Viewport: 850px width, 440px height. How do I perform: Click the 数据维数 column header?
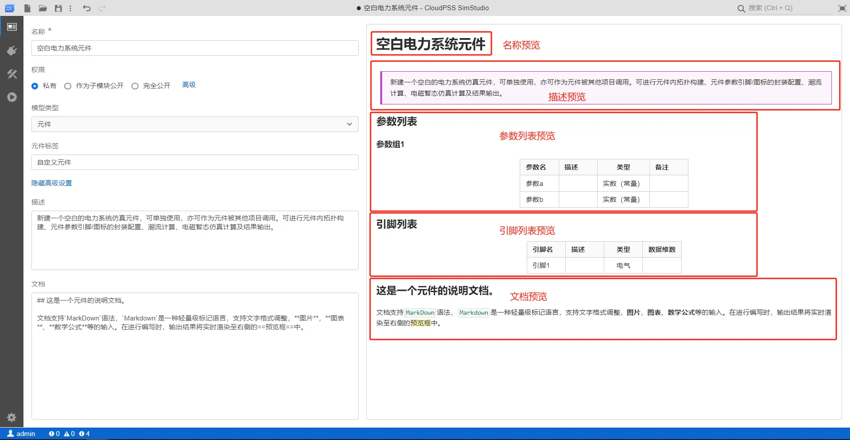tap(662, 249)
